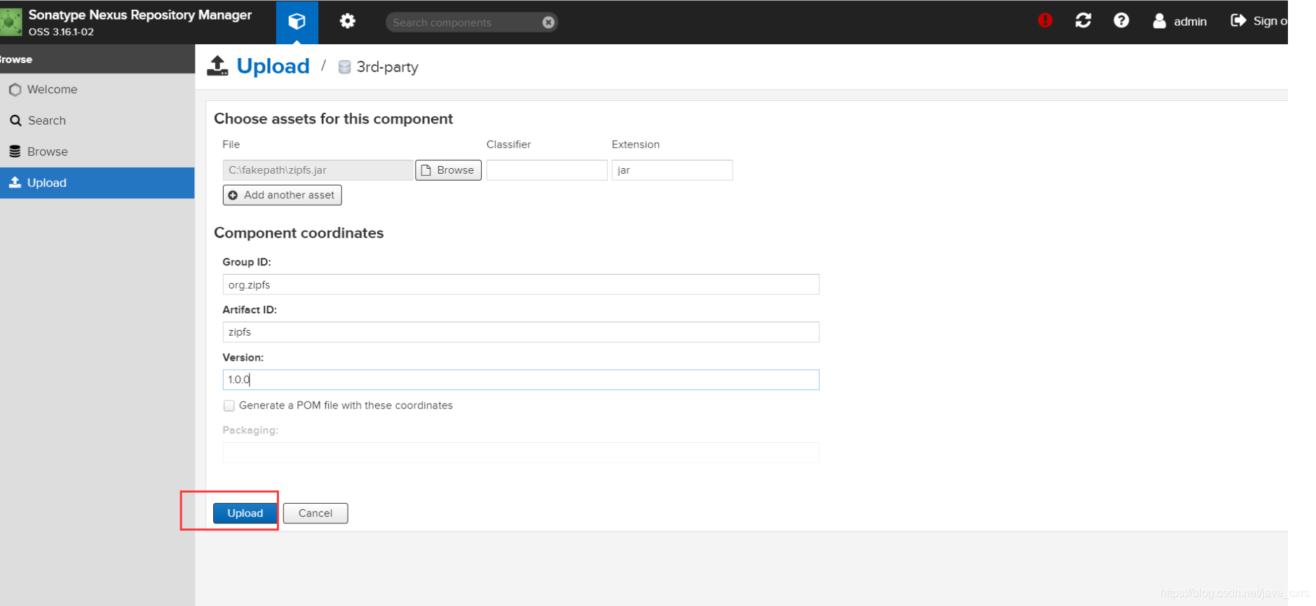Click the Browse file button
This screenshot has height=606, width=1316.
[x=448, y=170]
